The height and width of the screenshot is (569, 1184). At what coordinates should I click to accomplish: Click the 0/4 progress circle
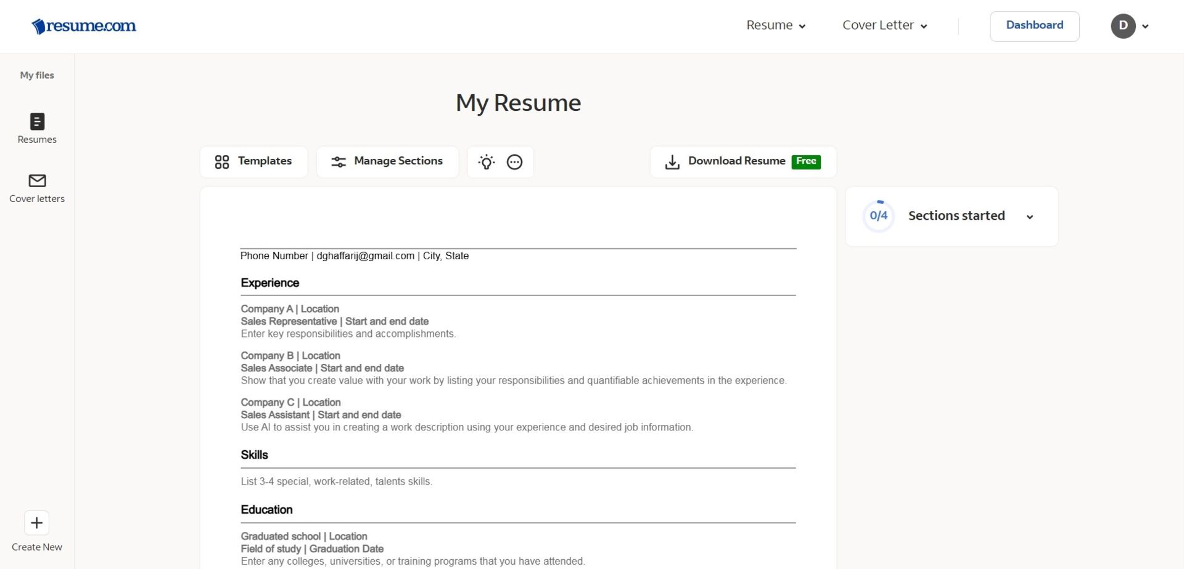(878, 216)
